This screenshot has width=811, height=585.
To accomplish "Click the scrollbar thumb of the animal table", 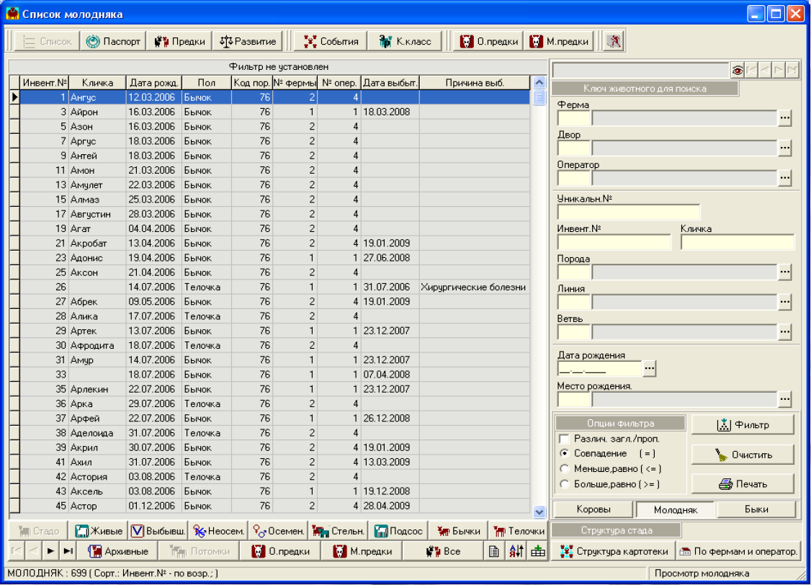I will 539,97.
